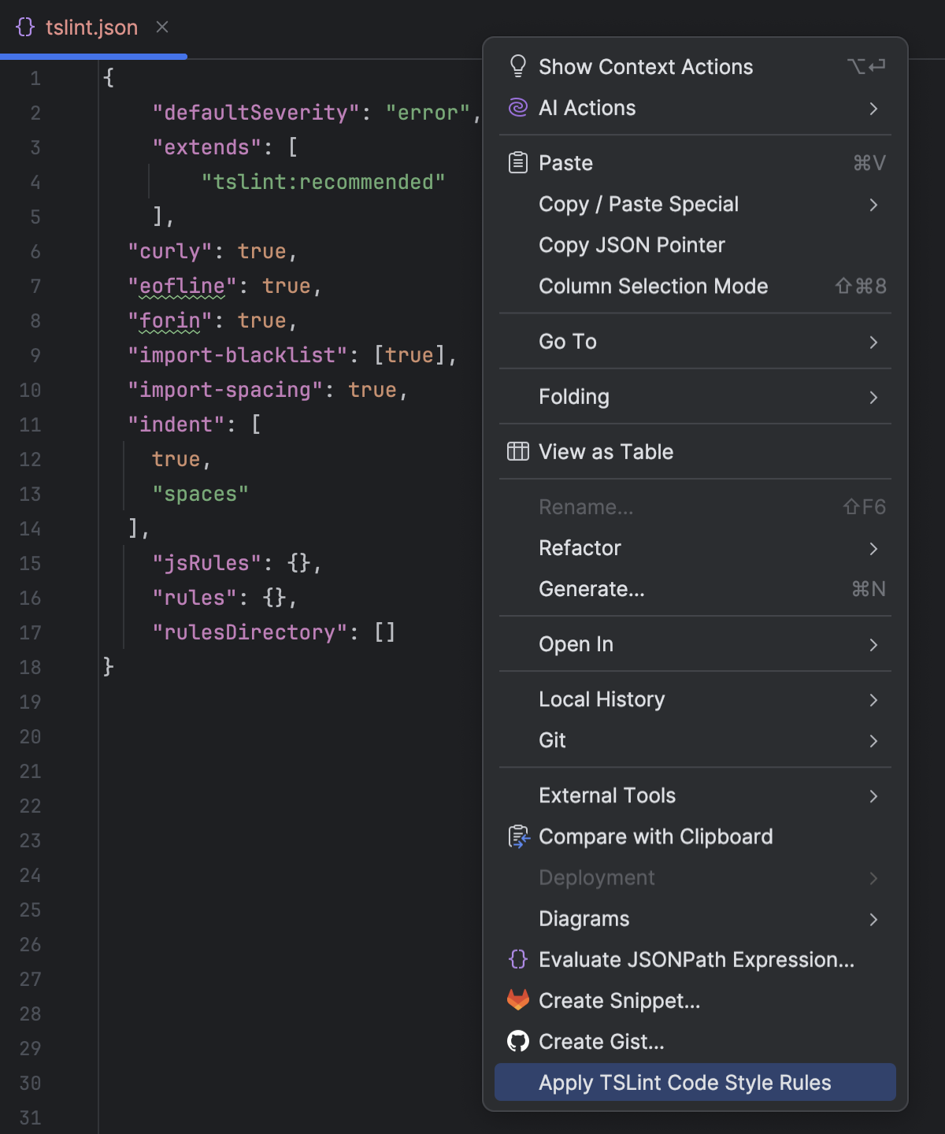945x1134 pixels.
Task: Expand the Refactor submenu
Action: coord(580,548)
